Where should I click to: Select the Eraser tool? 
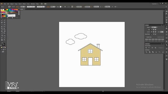(4, 22)
